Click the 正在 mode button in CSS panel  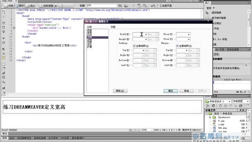216,54
